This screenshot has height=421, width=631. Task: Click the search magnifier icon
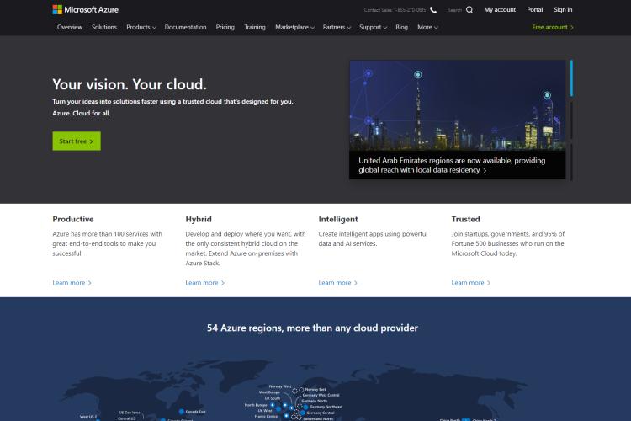click(469, 10)
